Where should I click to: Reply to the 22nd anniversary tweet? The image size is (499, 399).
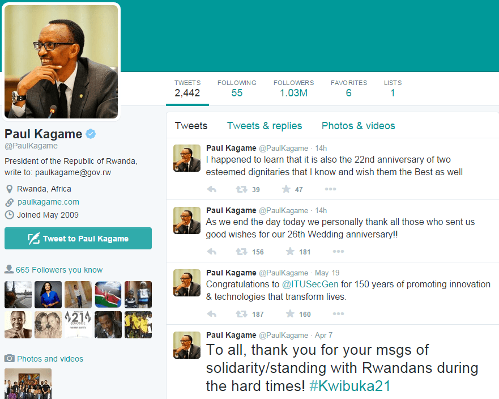212,189
